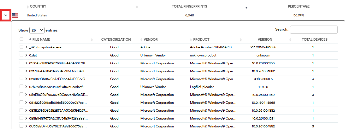
Task: Click version 21.1.20135.421056
Action: tap(263, 47)
